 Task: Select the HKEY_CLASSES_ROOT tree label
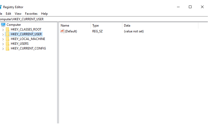[26, 29]
